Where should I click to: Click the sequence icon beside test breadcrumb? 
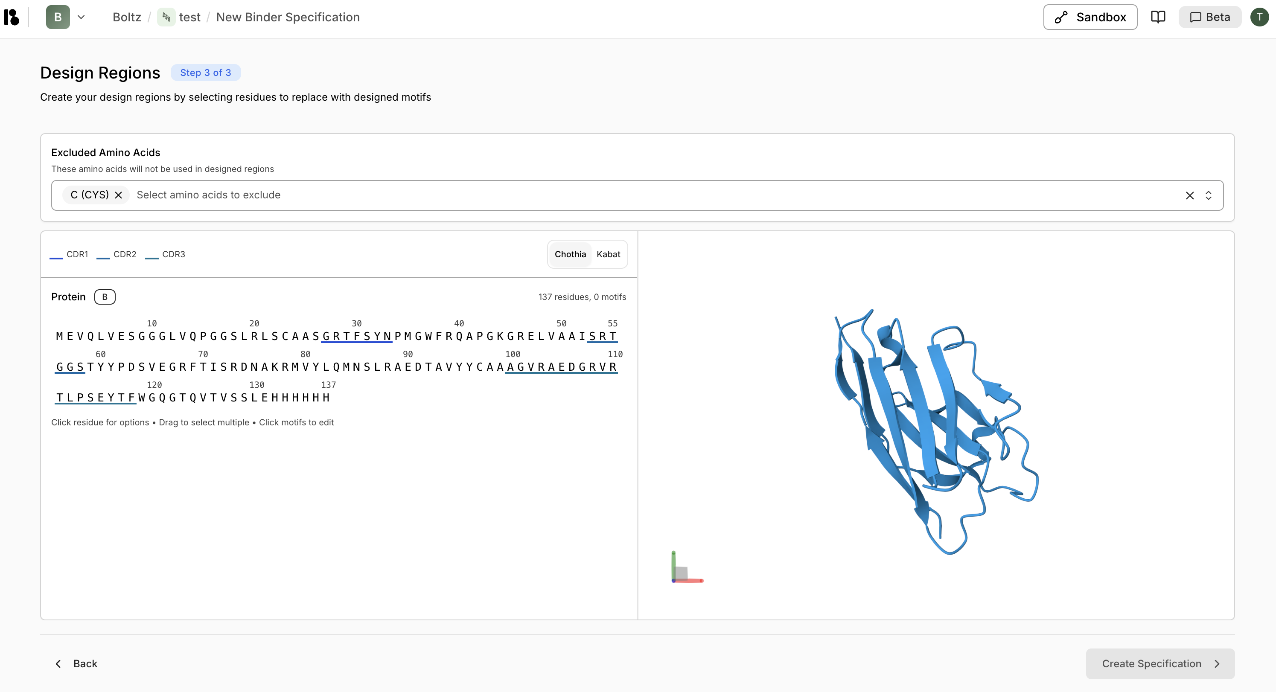(166, 16)
